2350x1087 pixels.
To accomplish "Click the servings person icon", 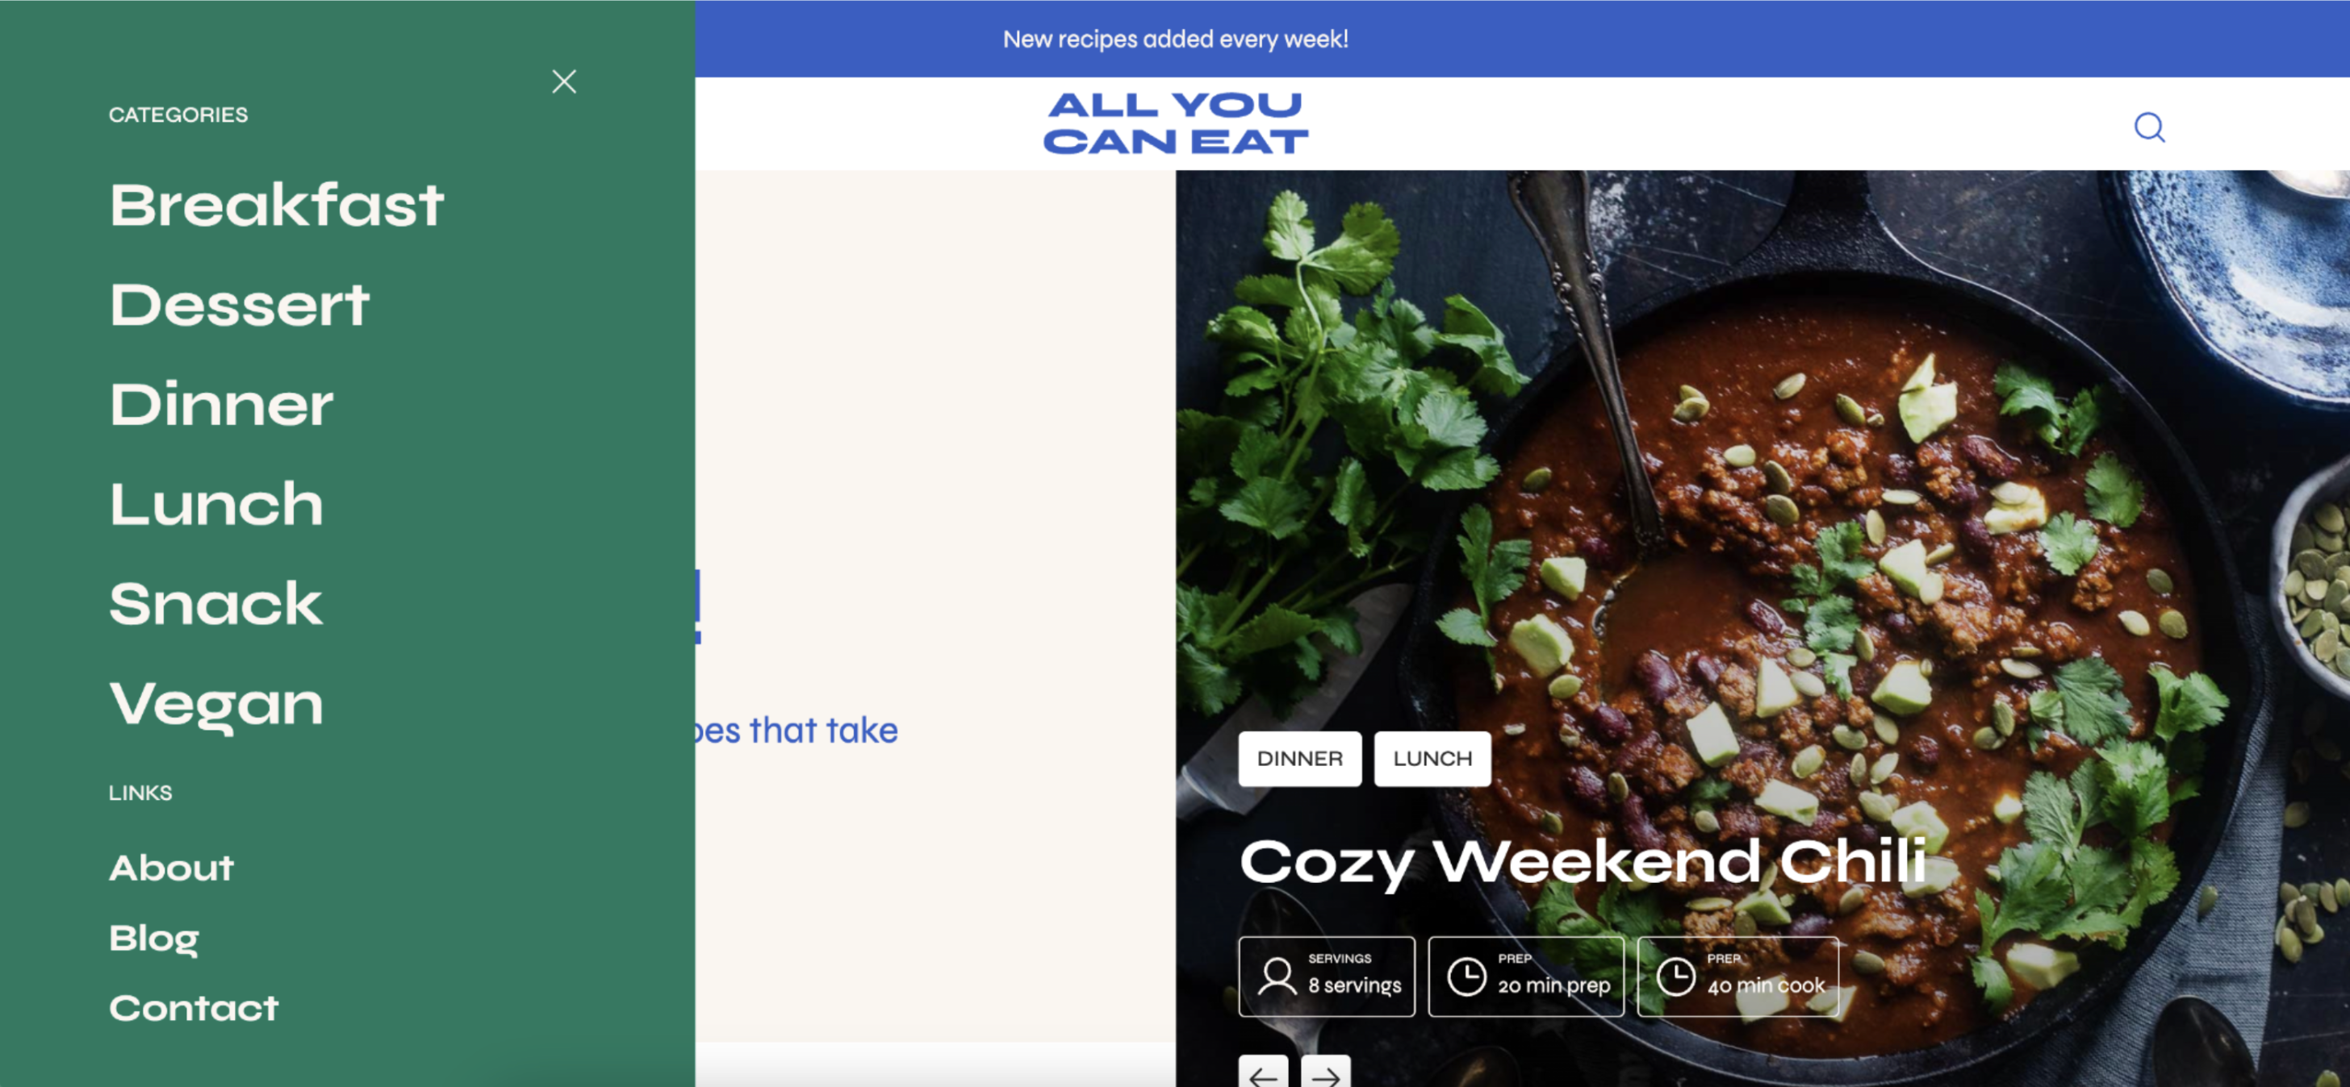I will tap(1277, 977).
